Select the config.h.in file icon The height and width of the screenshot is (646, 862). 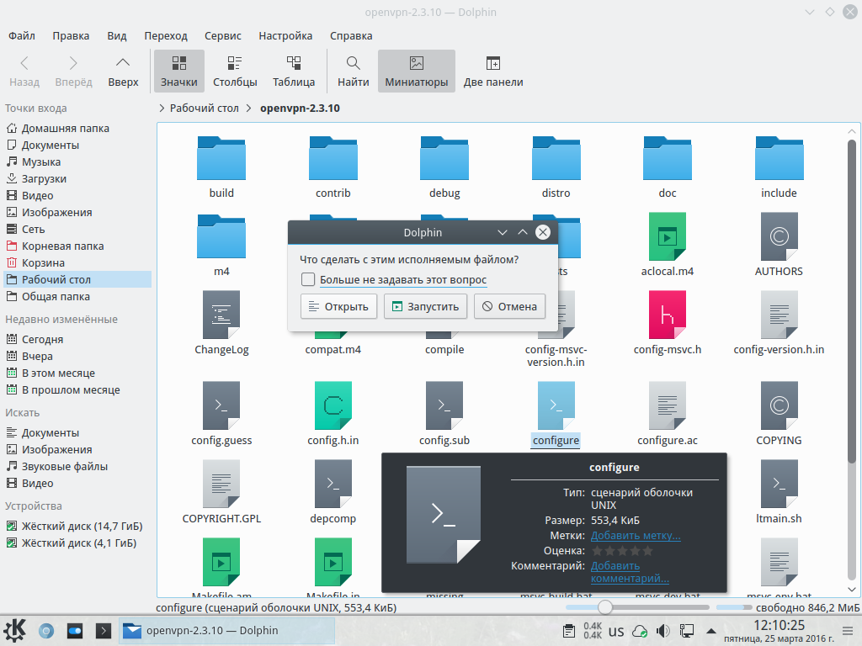tap(333, 405)
